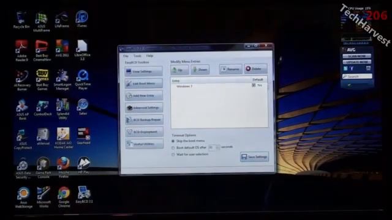Launch QuickTime Player from the desktop
This screenshot has width=392, height=220.
83,80
